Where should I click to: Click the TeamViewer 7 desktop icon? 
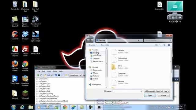point(15,81)
